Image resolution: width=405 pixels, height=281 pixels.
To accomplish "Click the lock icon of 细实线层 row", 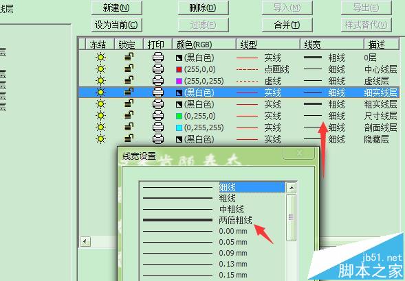I will click(x=129, y=92).
